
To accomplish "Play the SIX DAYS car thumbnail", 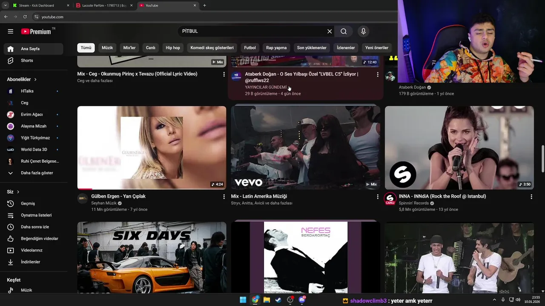I will point(152,258).
